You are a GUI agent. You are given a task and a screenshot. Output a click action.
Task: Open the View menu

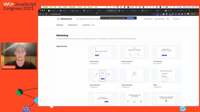click(60, 7)
